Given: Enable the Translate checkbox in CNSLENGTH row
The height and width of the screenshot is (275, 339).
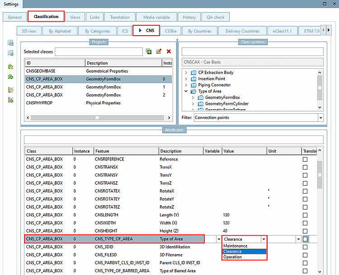Looking at the screenshot, I should (x=305, y=215).
